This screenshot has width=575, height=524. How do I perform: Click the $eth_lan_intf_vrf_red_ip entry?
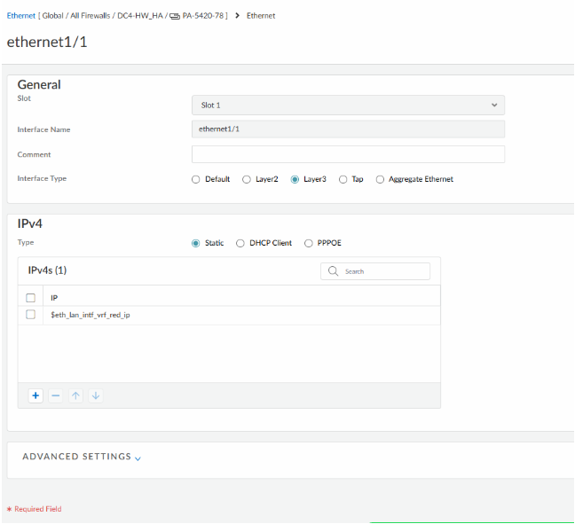[91, 315]
